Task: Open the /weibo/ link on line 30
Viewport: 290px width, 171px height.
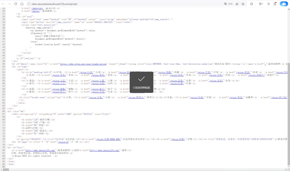Action: point(36,11)
